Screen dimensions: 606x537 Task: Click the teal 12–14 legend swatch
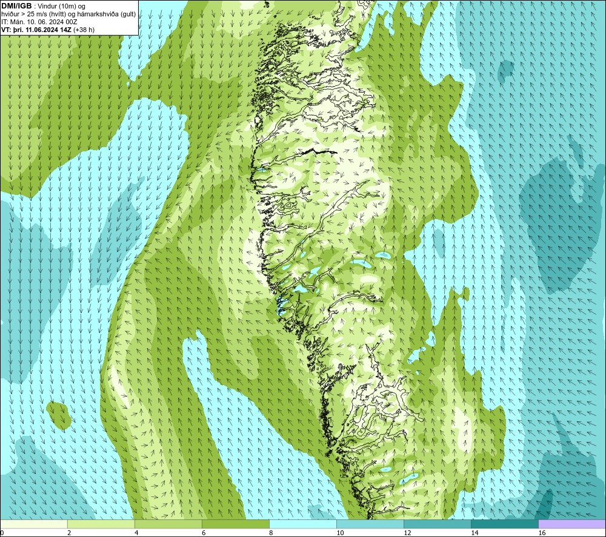click(437, 524)
